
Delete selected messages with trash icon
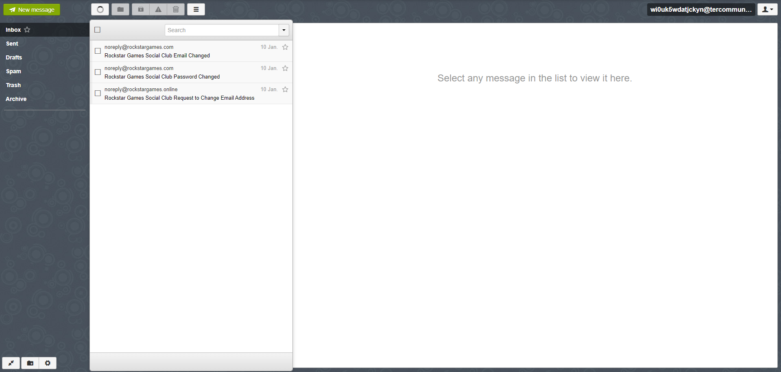(176, 9)
